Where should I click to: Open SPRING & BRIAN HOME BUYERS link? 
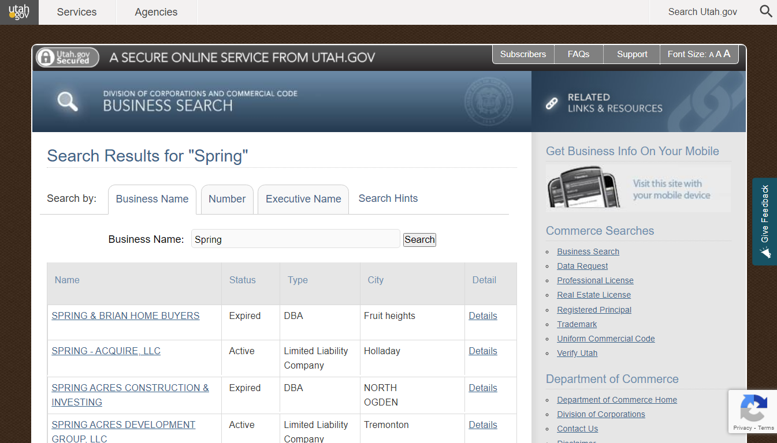(x=125, y=316)
